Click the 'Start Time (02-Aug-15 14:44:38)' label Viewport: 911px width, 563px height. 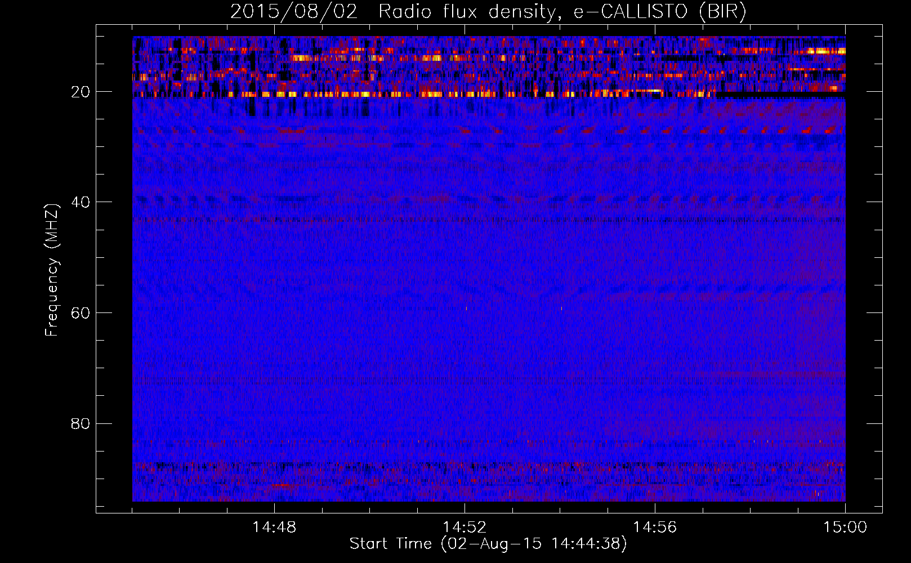coord(488,544)
